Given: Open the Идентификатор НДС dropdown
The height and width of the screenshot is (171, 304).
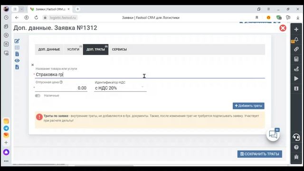Looking at the screenshot, I should click(x=120, y=88).
